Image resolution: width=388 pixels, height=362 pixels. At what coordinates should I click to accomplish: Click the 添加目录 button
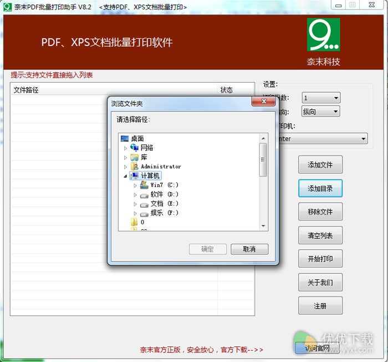pyautogui.click(x=320, y=188)
